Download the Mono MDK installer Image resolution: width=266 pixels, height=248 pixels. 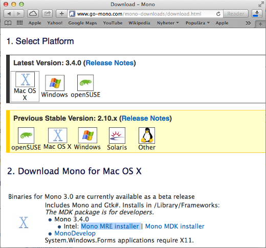[175, 227]
